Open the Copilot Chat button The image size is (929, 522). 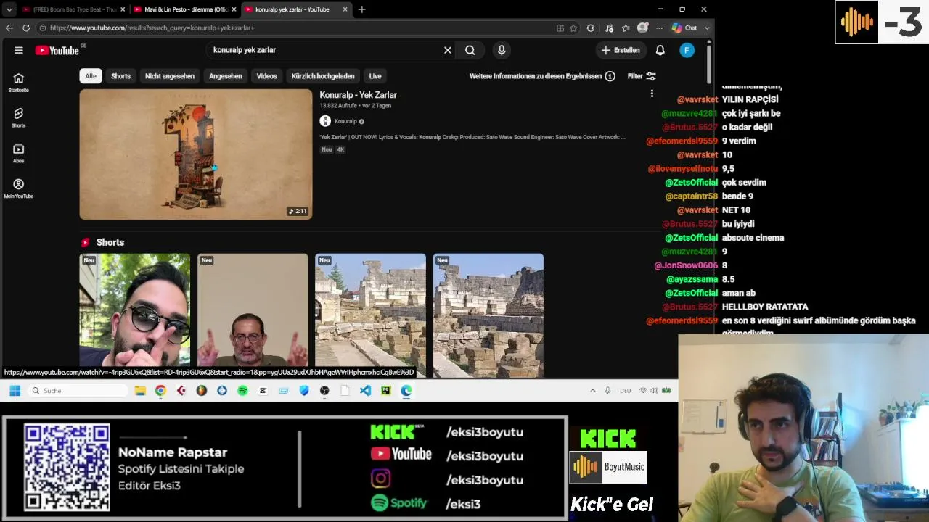[x=684, y=28]
